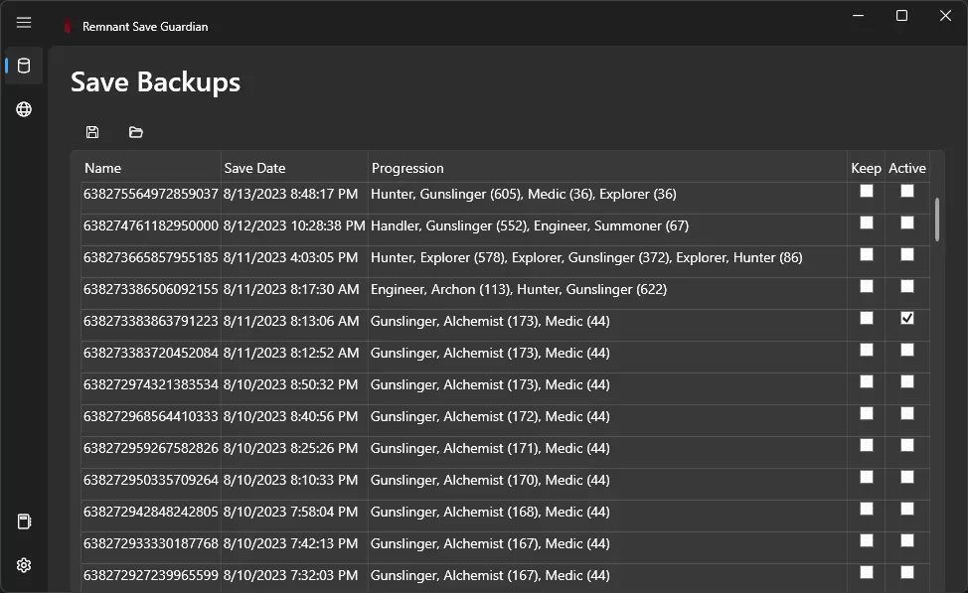Sort by the Save Date column header
This screenshot has height=593, width=968.
[x=254, y=168]
